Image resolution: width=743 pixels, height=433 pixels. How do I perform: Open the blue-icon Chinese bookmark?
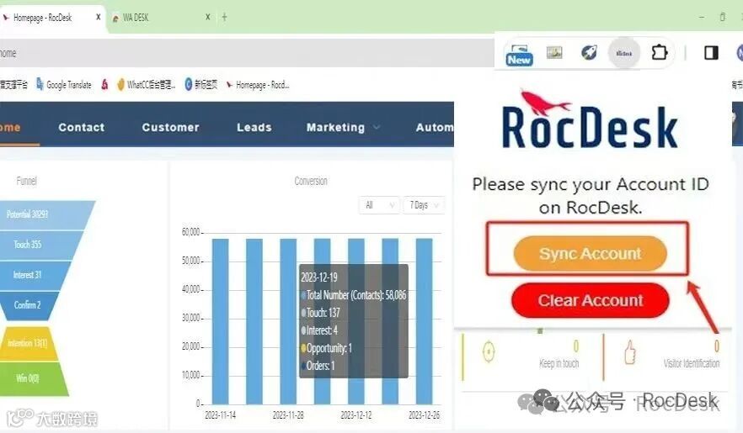(200, 85)
